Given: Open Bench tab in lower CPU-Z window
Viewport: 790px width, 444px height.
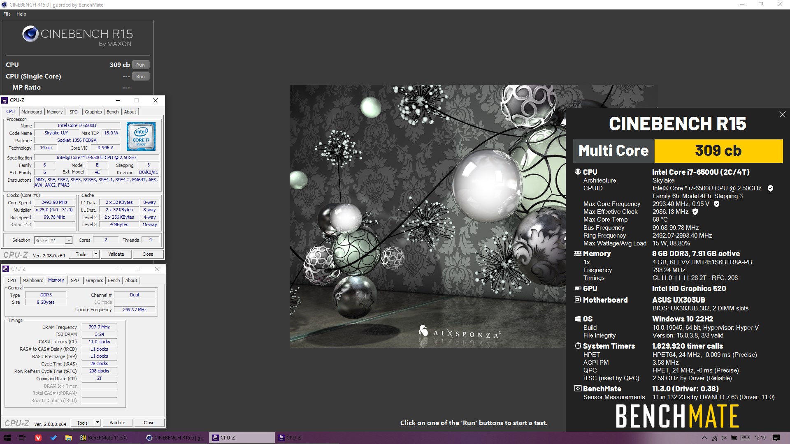Looking at the screenshot, I should [x=114, y=280].
